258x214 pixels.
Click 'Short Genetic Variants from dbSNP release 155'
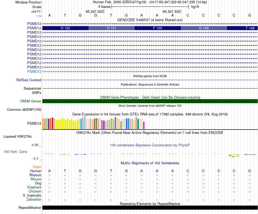click(x=150, y=106)
